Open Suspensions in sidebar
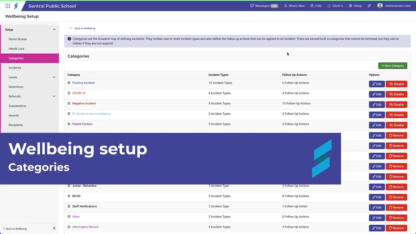Viewport: 416px width, 234px height. pyautogui.click(x=17, y=106)
